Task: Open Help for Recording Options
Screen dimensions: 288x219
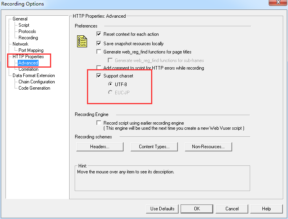Action: tap(266, 209)
